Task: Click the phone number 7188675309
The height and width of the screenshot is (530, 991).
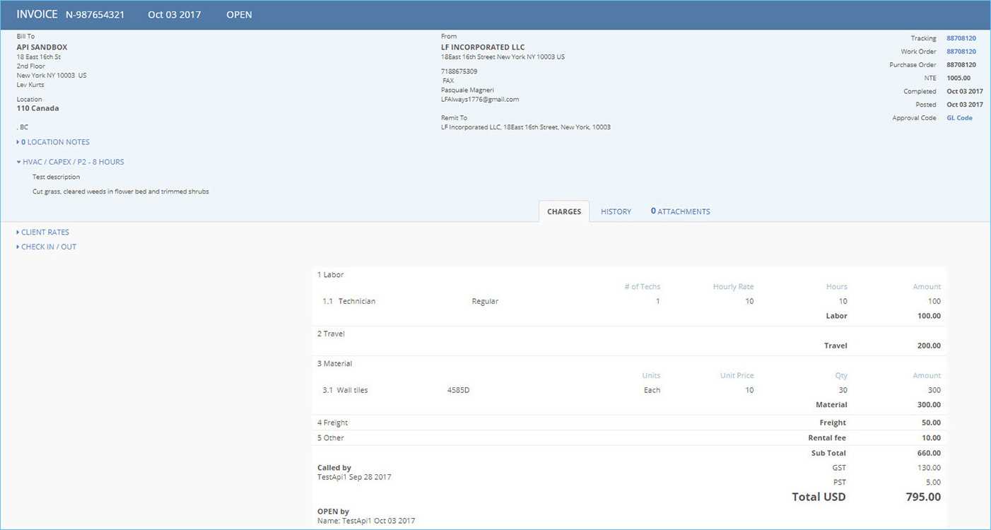Action: point(459,71)
